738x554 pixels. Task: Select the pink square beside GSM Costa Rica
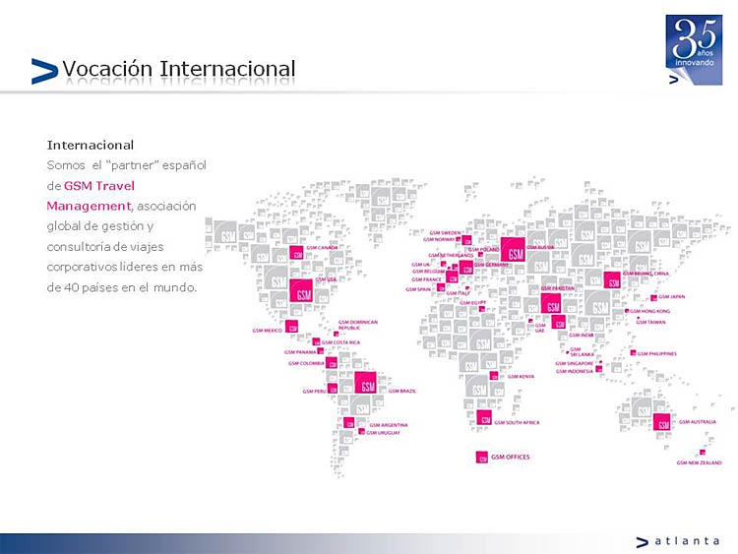click(x=316, y=341)
